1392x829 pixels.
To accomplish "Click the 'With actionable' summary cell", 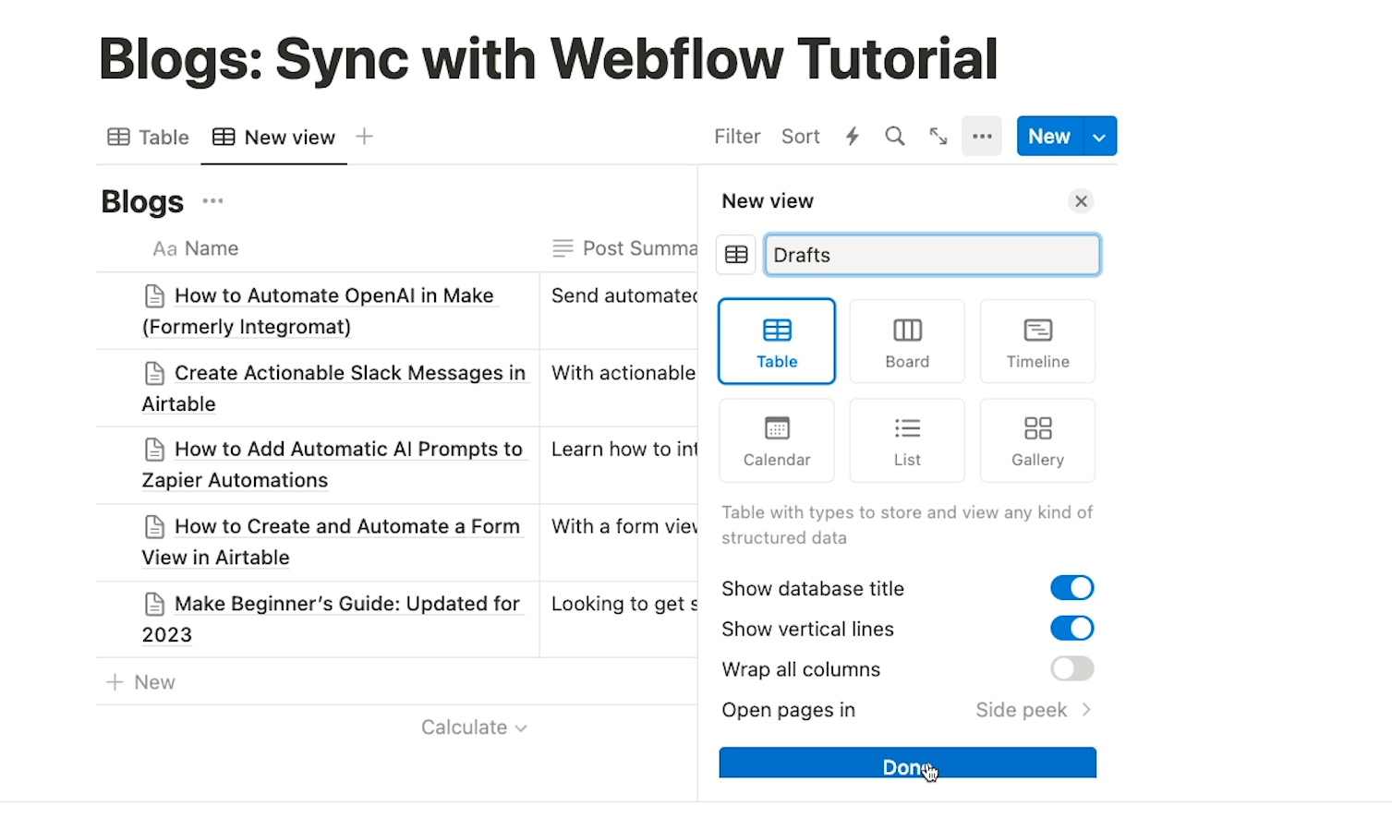I will (619, 389).
